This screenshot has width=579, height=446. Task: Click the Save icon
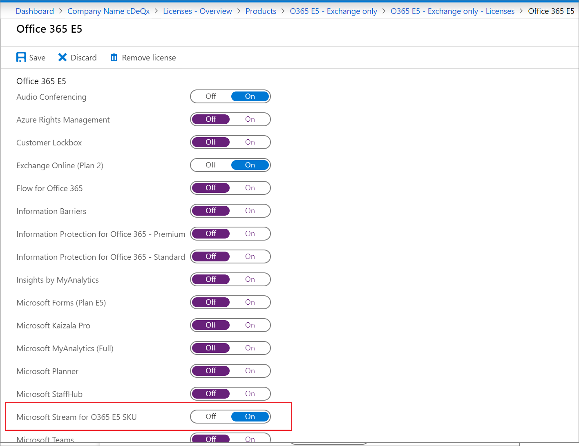[21, 57]
